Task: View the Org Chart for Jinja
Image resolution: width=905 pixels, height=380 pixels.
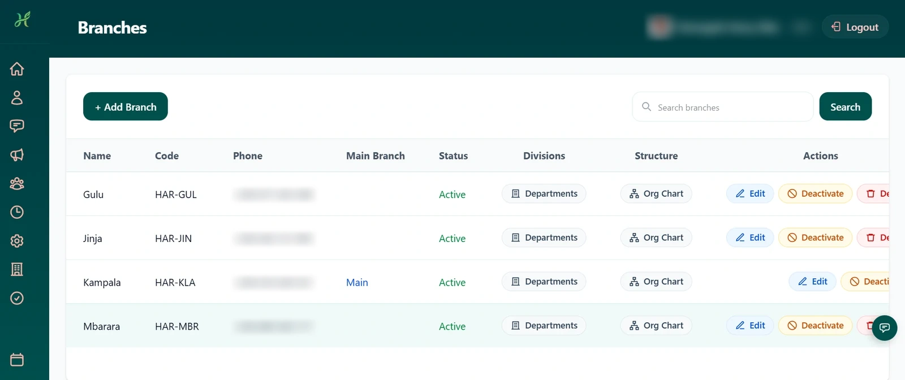Action: (x=656, y=237)
